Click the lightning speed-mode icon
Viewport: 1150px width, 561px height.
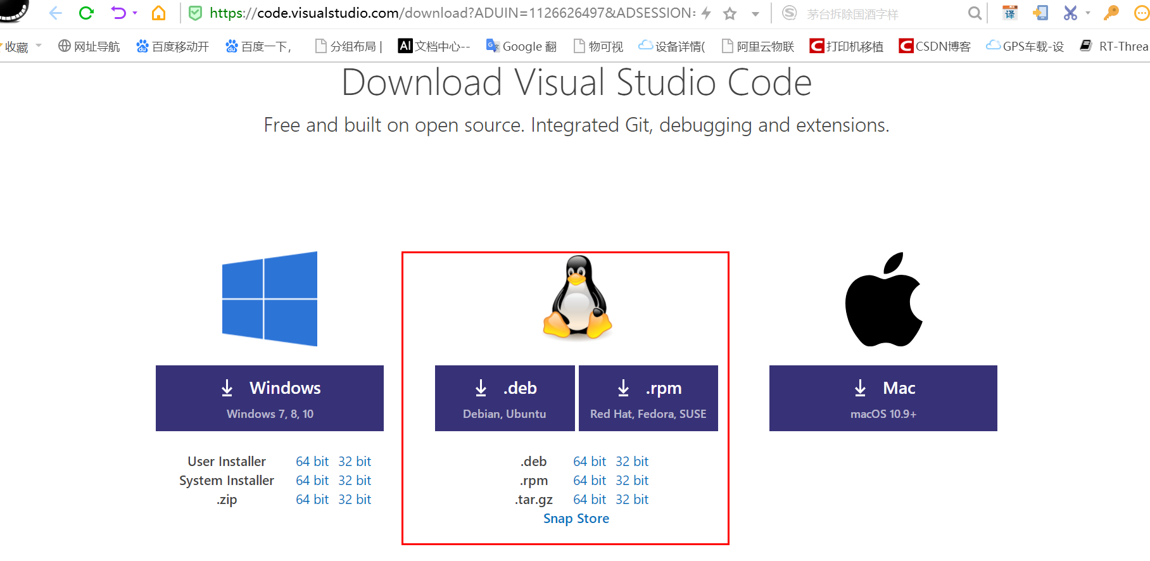coord(706,13)
